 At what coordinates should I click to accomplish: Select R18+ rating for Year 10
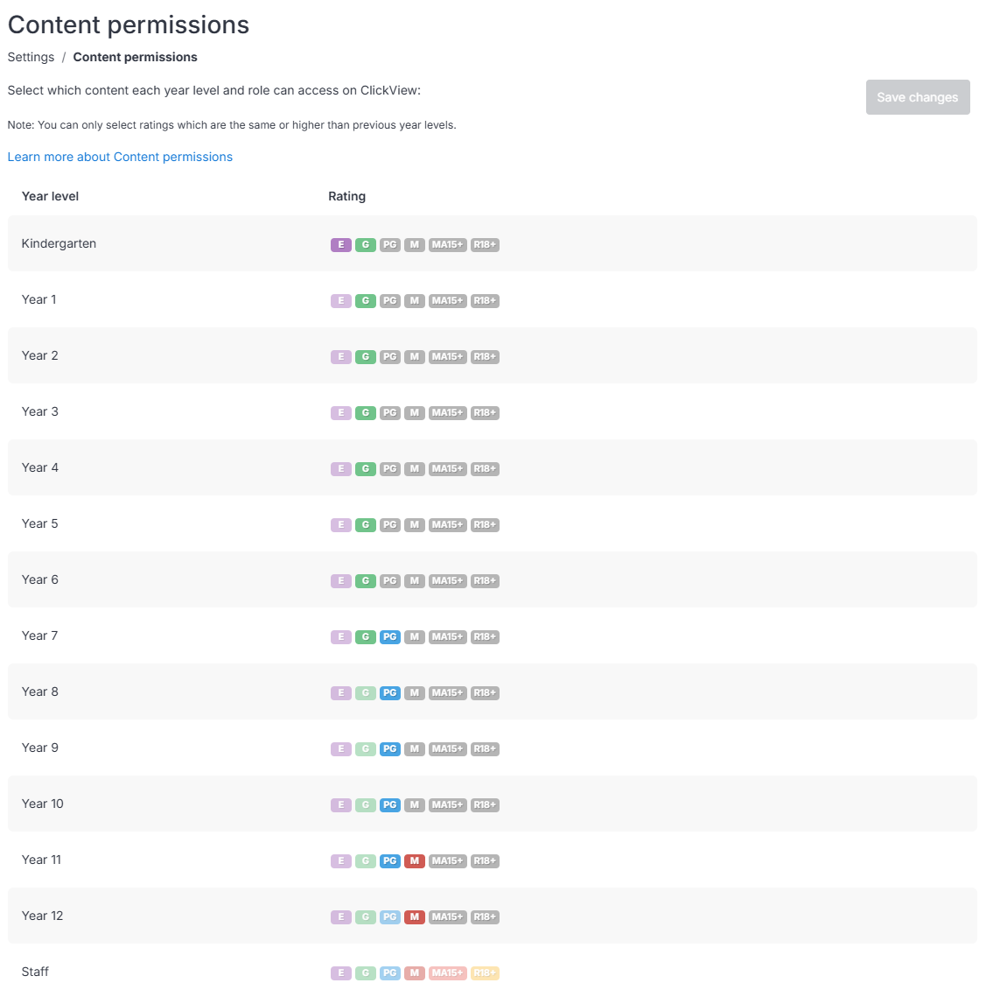click(x=485, y=805)
